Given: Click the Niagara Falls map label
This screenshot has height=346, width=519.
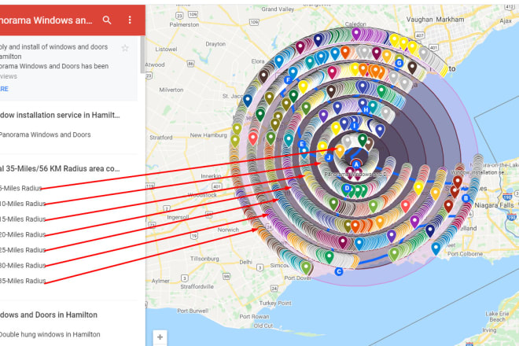Looking at the screenshot, I should tap(494, 205).
